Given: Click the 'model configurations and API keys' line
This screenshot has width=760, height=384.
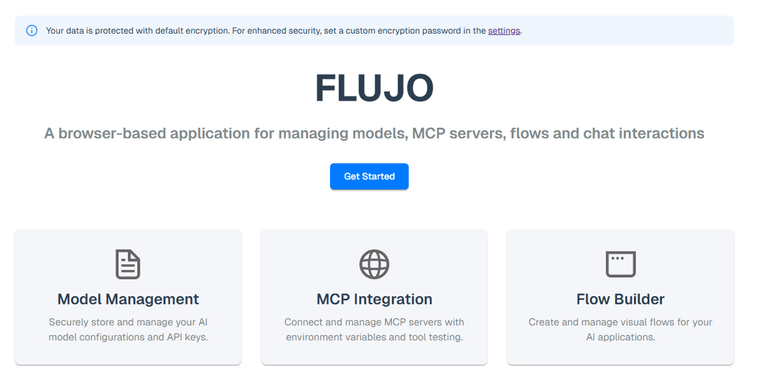Looking at the screenshot, I should (128, 337).
